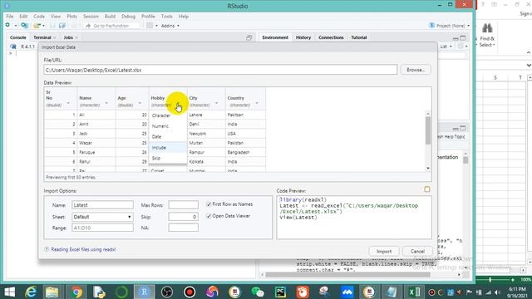Open City column type dropdown
The height and width of the screenshot is (299, 532).
[x=216, y=103]
